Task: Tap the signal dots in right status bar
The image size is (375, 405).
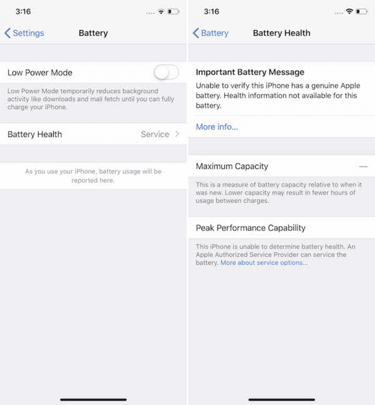Action: 339,13
